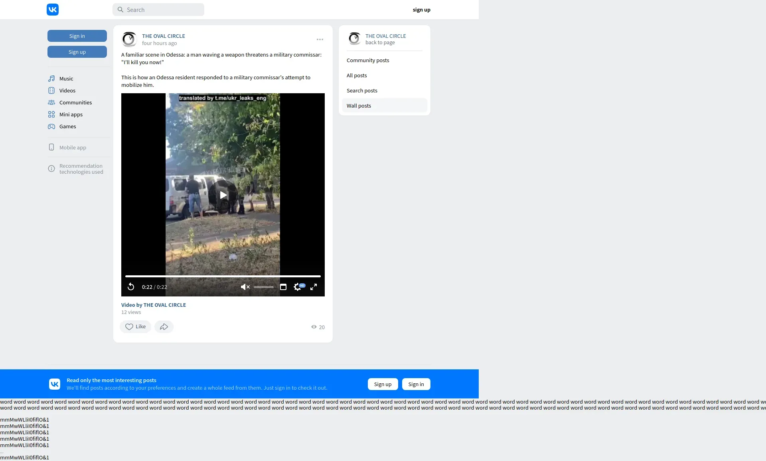766x461 pixels.
Task: Click the blue Sign in sidebar button
Action: pos(77,36)
